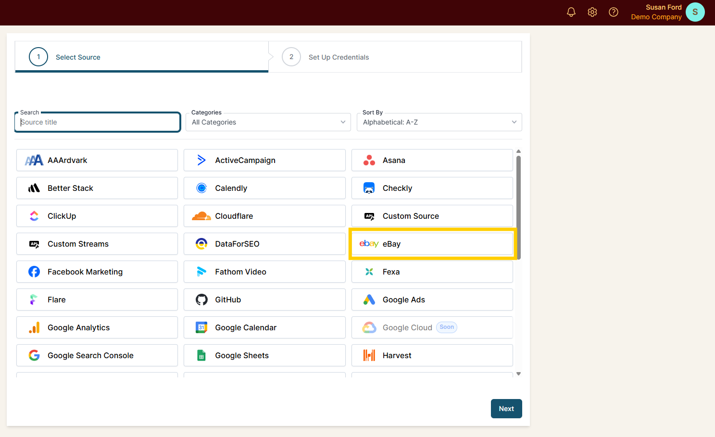Viewport: 715px width, 437px height.
Task: Click the AAArdvark logo icon
Action: click(x=34, y=160)
